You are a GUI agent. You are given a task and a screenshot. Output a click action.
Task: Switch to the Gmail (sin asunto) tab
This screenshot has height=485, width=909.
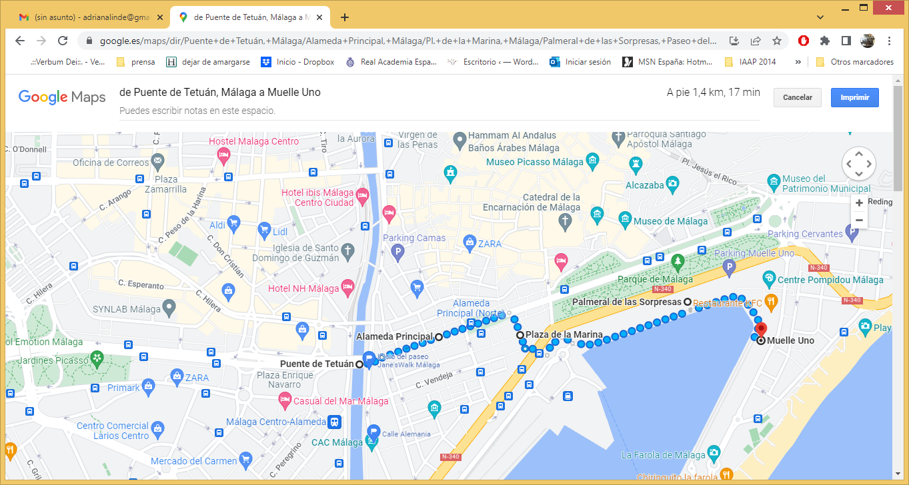tap(90, 17)
